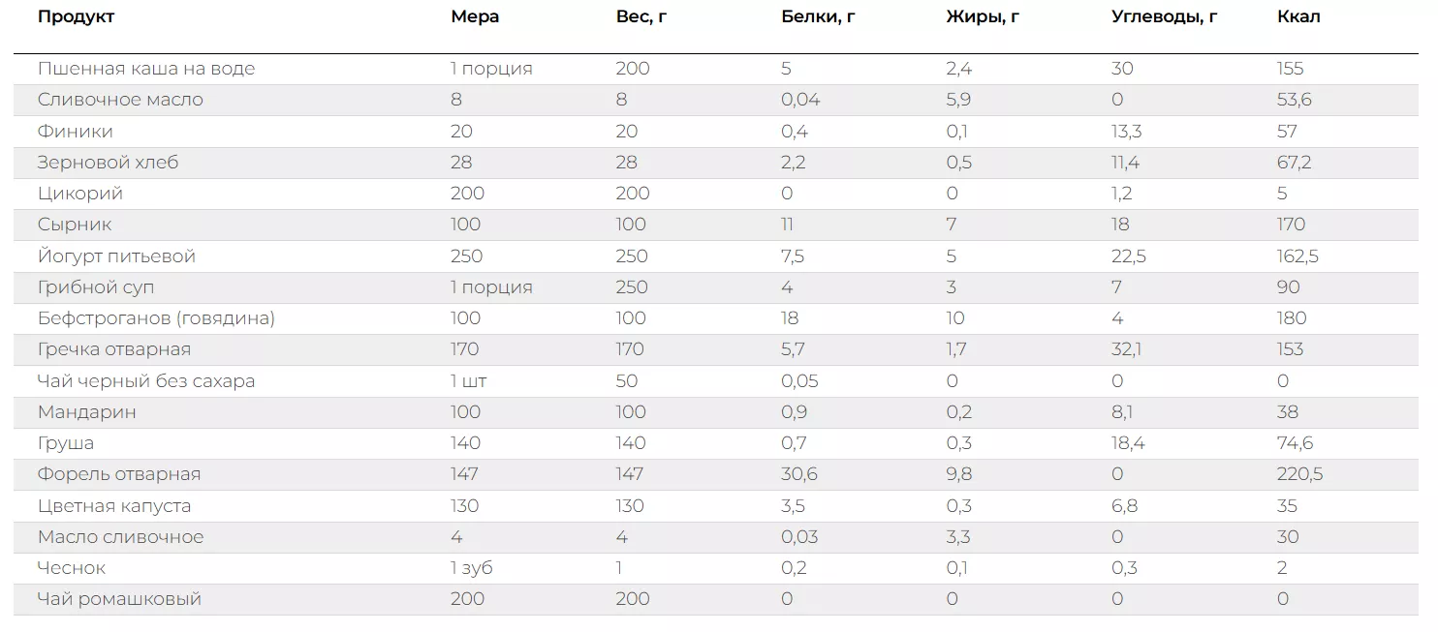Screen dimensions: 1438x632
Task: Click the Бефстроганов (говядина) product name
Action: 156,318
